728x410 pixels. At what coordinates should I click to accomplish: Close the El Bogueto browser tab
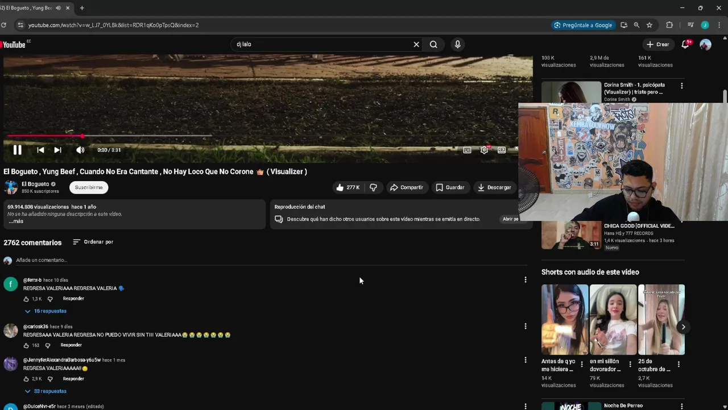68,8
